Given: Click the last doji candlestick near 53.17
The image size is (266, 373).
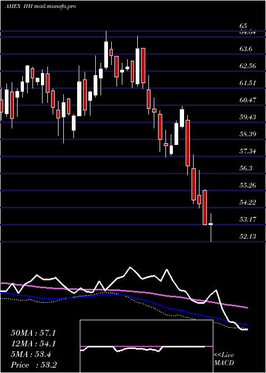Looking at the screenshot, I should 211,228.
